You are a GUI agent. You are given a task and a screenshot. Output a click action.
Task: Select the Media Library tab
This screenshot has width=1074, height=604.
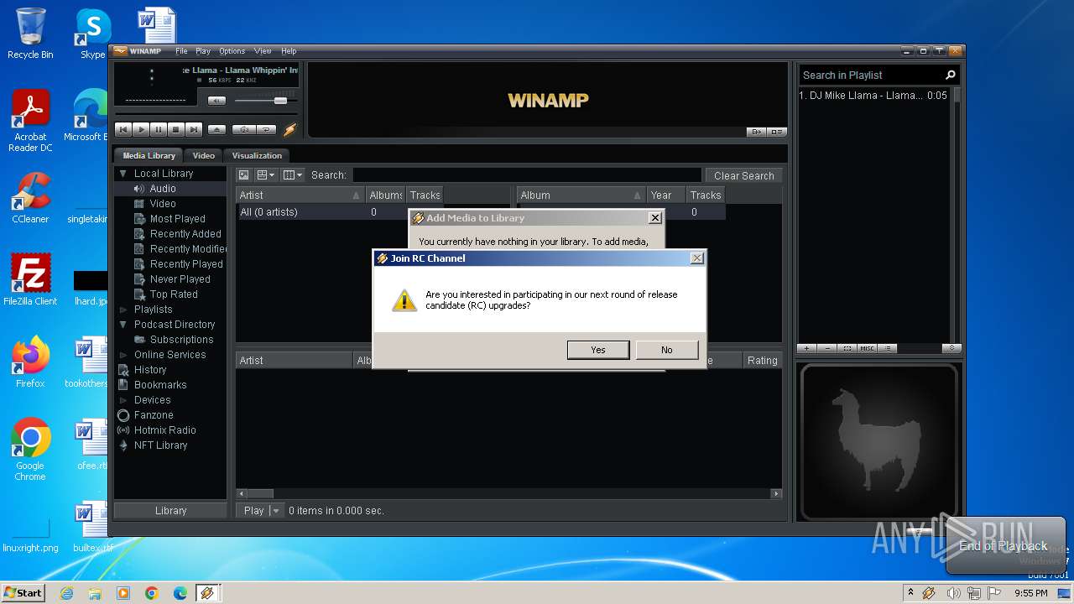click(x=149, y=155)
